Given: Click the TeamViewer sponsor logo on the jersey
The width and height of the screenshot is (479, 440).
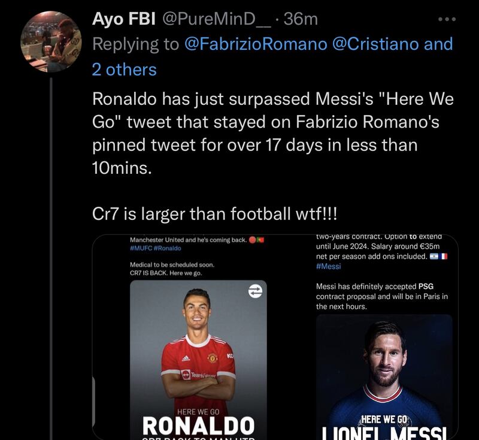Looking at the screenshot, I should [x=198, y=375].
